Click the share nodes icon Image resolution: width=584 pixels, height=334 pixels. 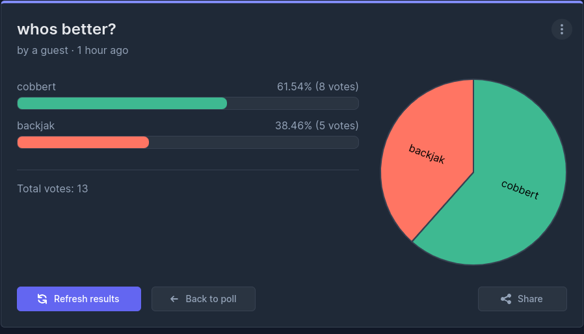[x=506, y=299]
